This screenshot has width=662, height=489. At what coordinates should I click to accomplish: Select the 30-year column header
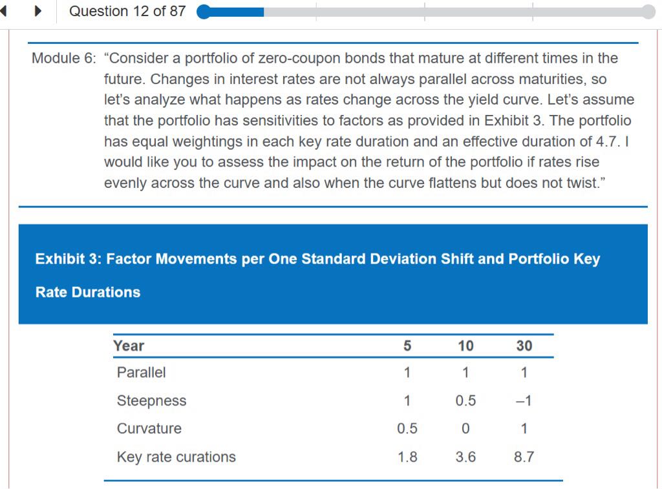coord(524,346)
